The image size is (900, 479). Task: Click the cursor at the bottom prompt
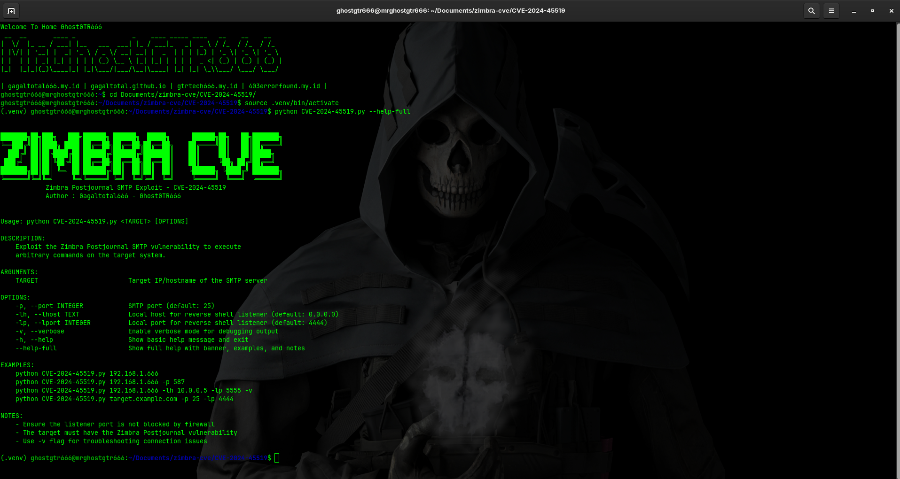(277, 458)
